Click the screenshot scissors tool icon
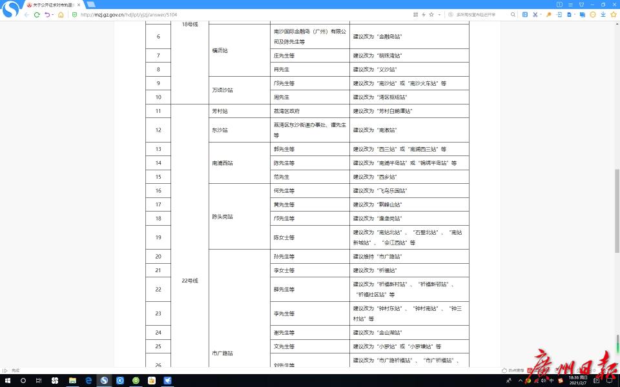The image size is (620, 387). [535, 14]
